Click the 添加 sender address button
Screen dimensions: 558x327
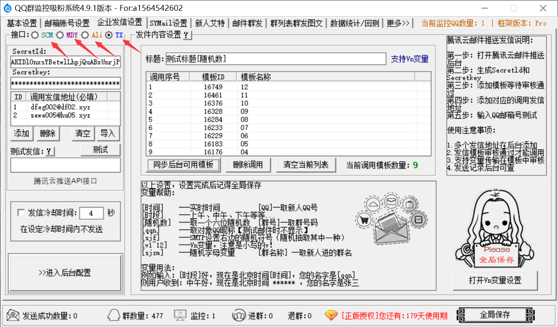(x=22, y=134)
